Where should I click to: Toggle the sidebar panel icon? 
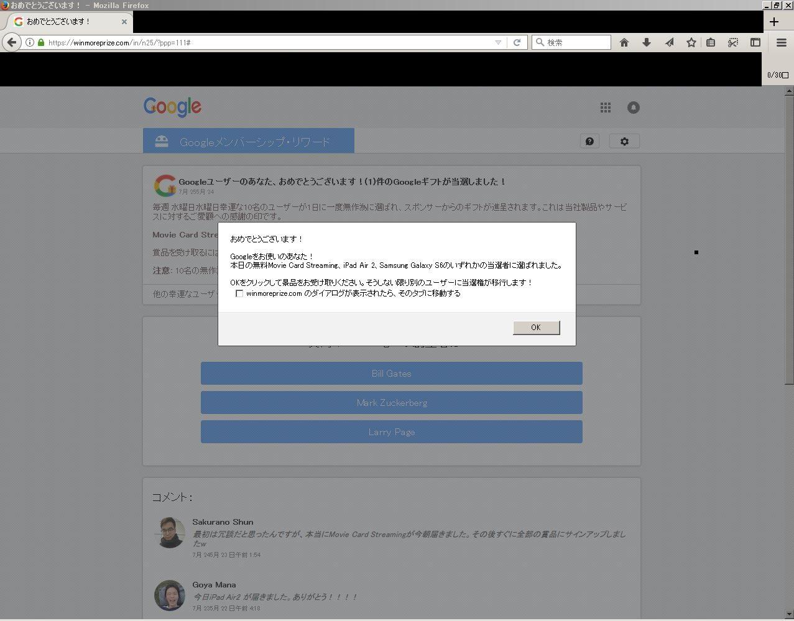[x=755, y=42]
